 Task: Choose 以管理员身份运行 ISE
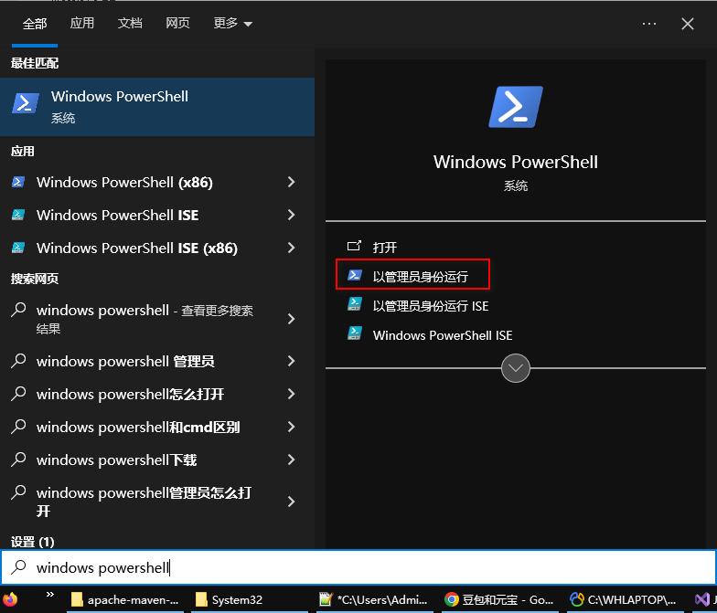coord(430,306)
